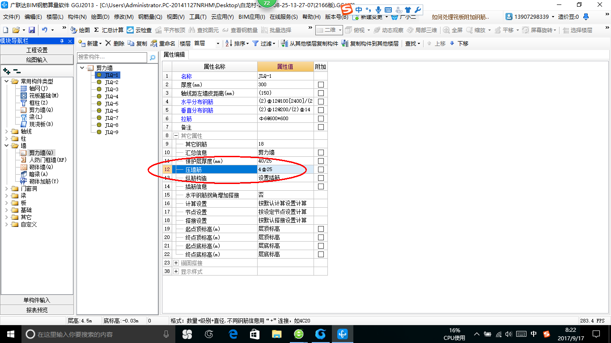This screenshot has height=343, width=611.
Task: Open the Windows Start menu
Action: (10, 334)
